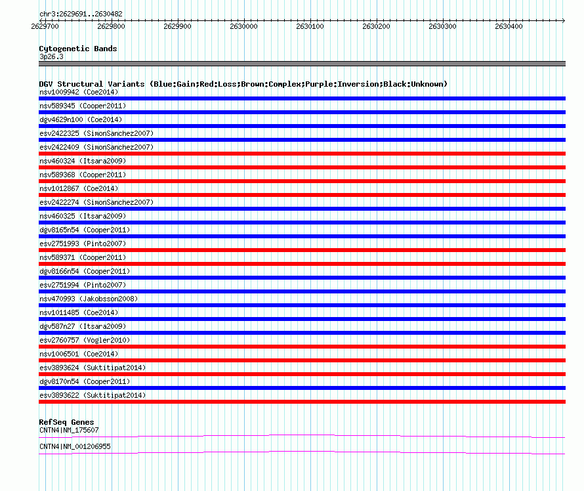
Task: Click the red loss bar under esv2422409
Action: coord(302,154)
